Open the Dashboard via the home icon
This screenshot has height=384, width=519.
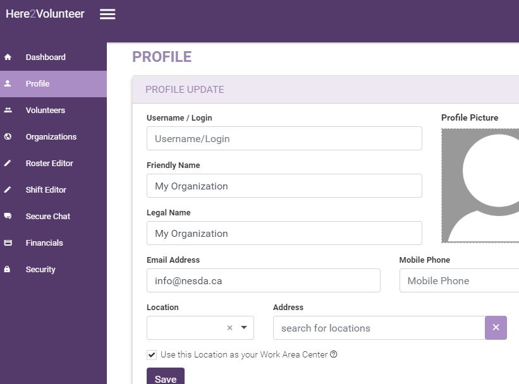click(x=8, y=57)
